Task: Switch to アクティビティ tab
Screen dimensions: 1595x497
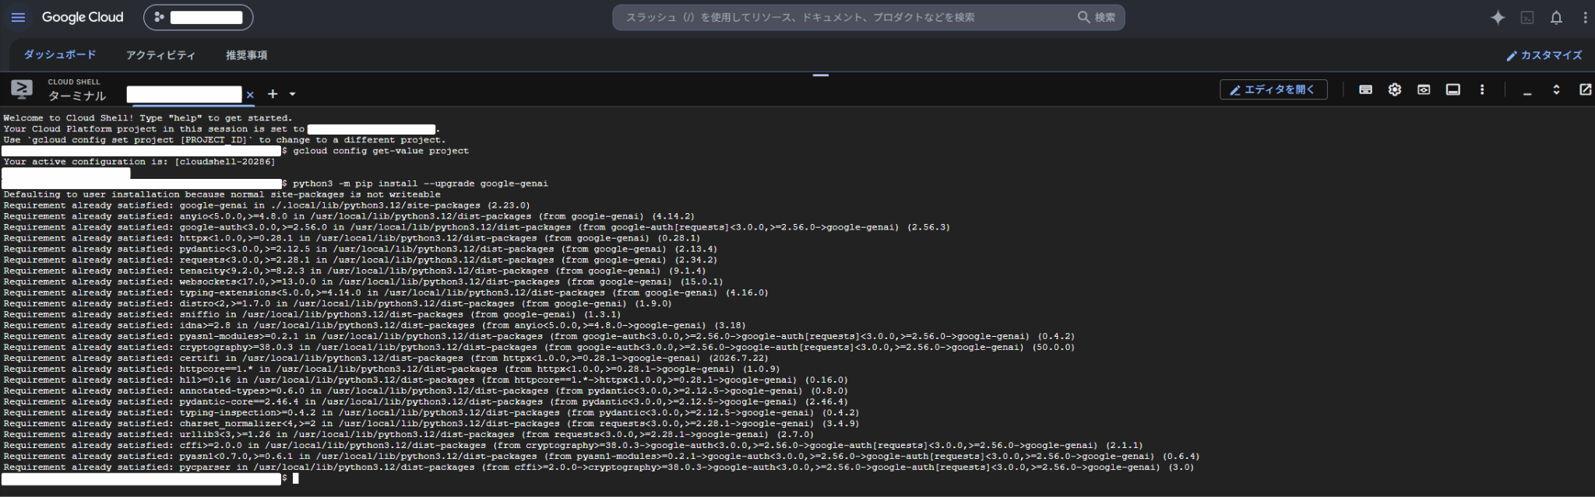Action: coord(160,55)
